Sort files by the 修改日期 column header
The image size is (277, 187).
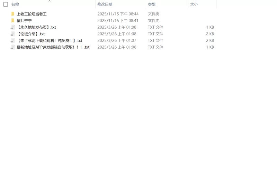105,4
